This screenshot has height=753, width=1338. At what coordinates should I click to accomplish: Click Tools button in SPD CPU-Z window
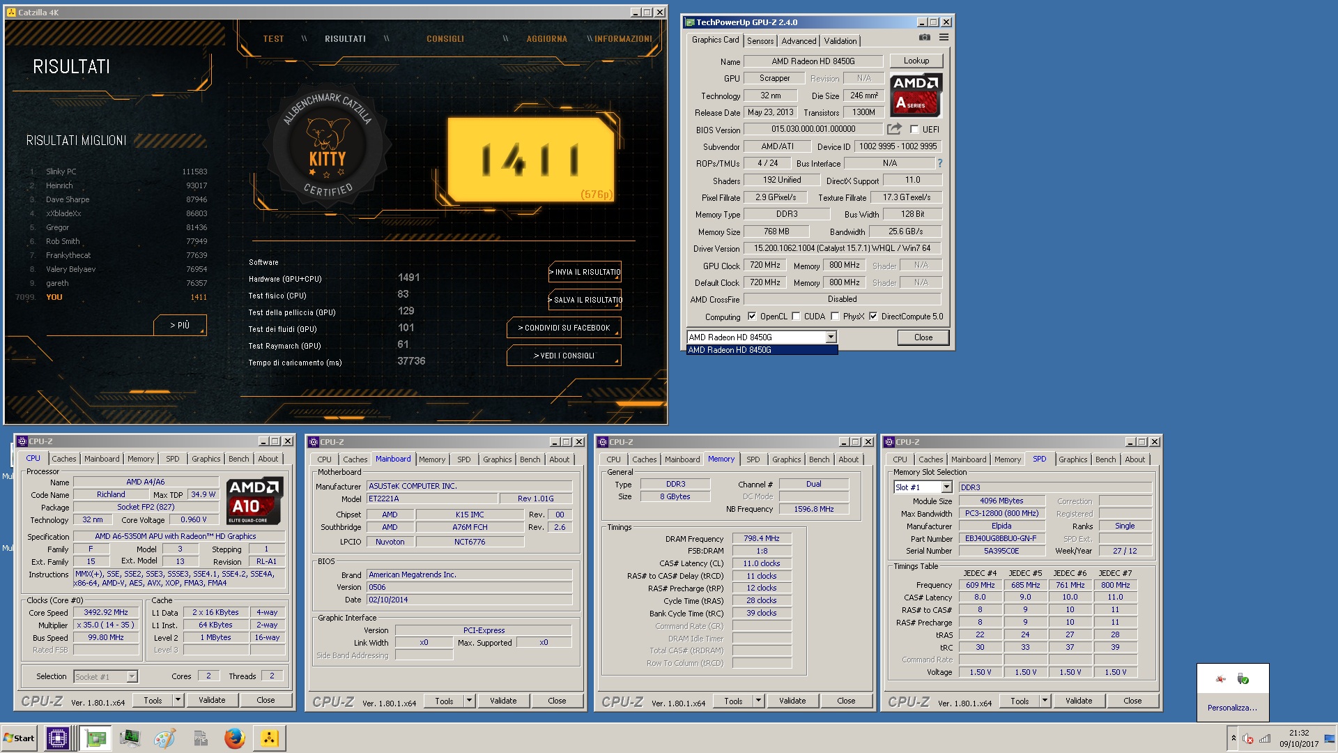click(1020, 701)
